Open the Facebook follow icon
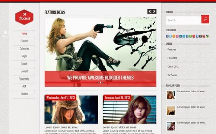 167,36
